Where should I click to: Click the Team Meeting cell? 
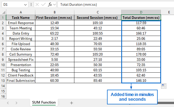[x=21, y=28]
